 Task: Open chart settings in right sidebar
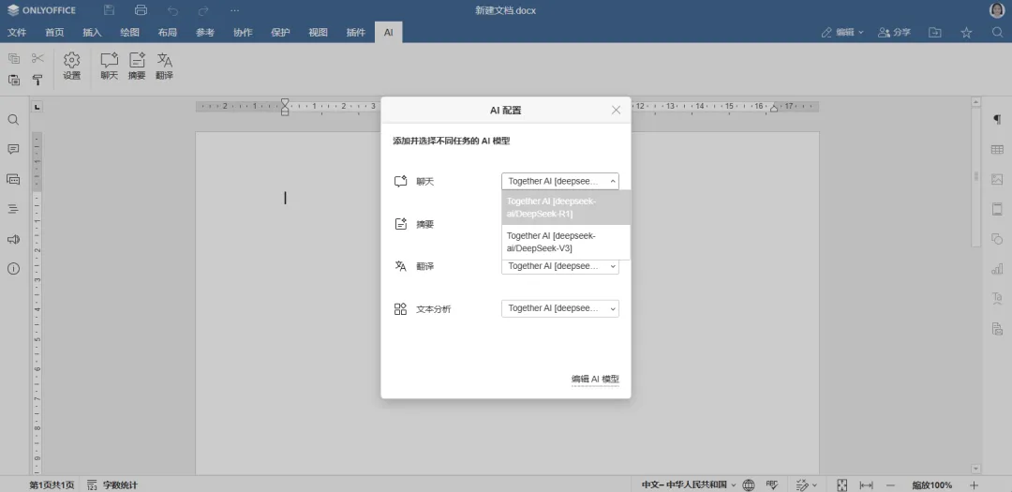coord(997,269)
